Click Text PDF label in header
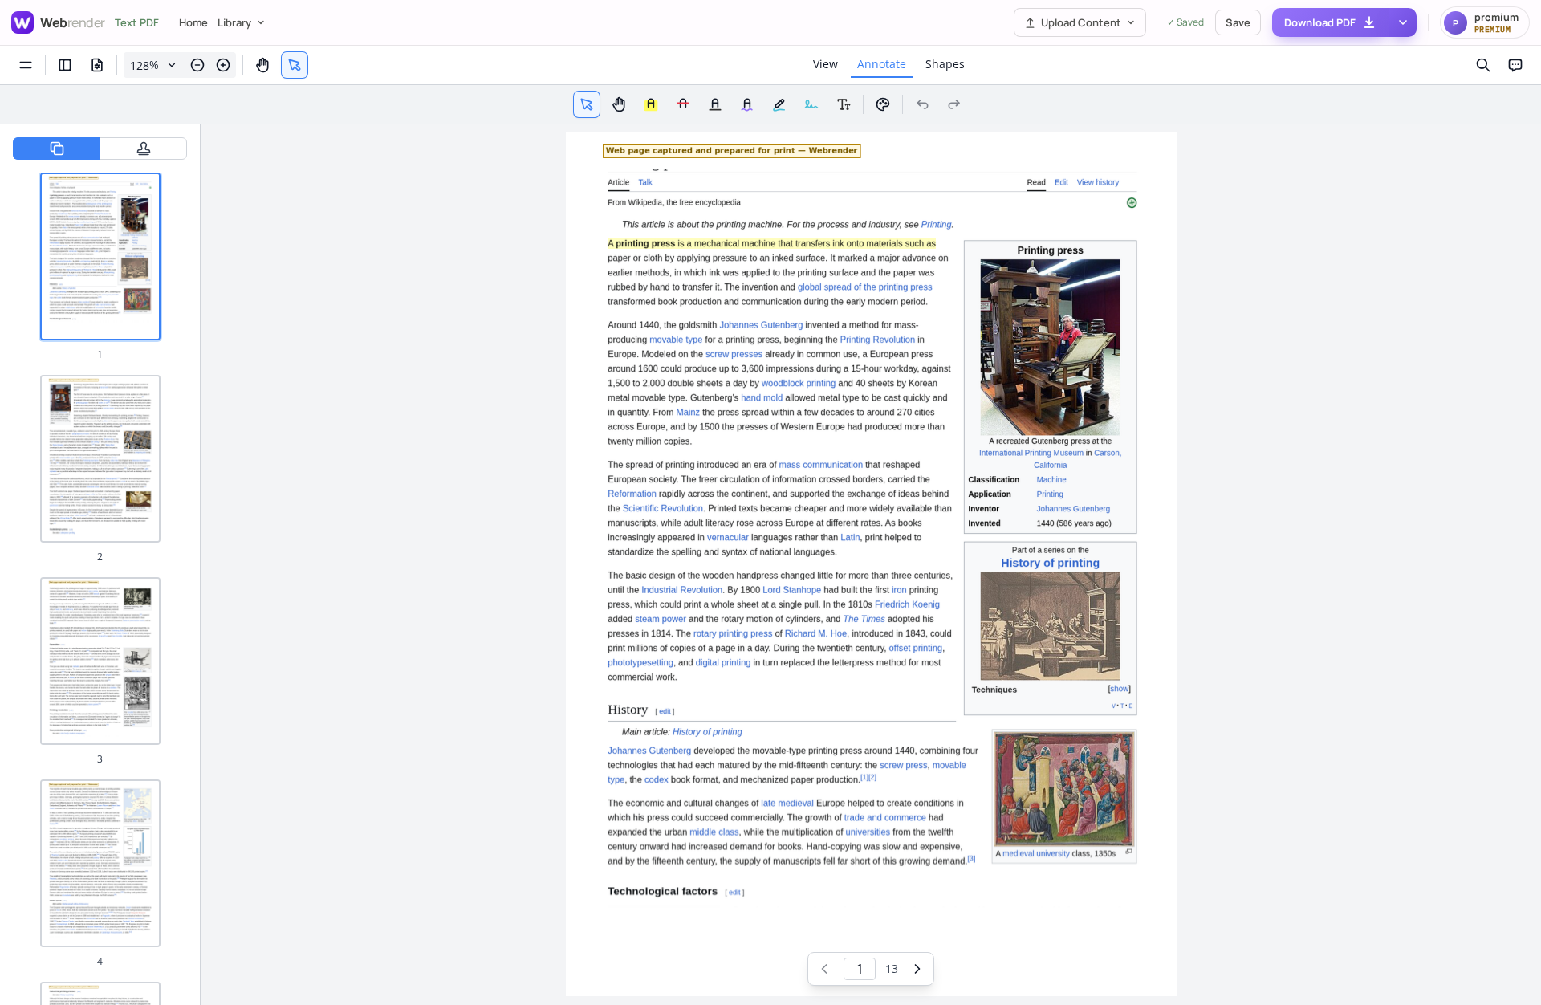1541x1005 pixels. (136, 22)
